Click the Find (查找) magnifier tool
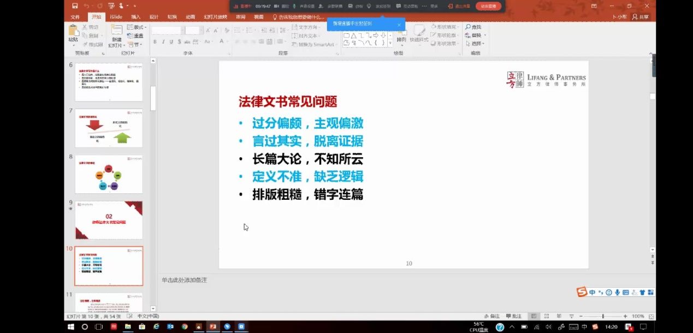 pyautogui.click(x=473, y=27)
